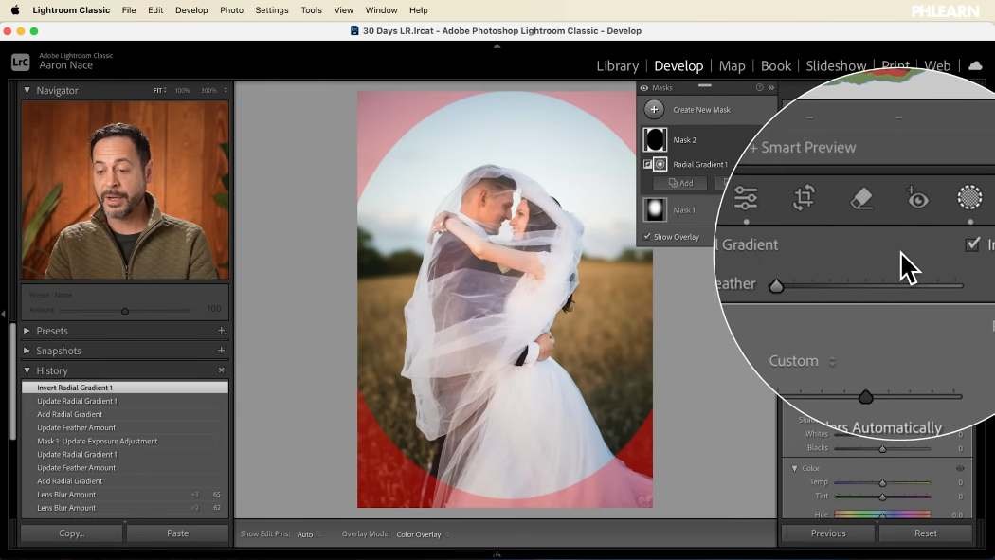
Task: Open the Help menu
Action: (418, 10)
